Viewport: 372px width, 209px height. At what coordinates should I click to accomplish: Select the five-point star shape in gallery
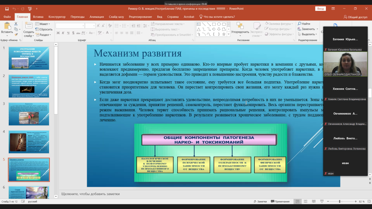(x=224, y=34)
